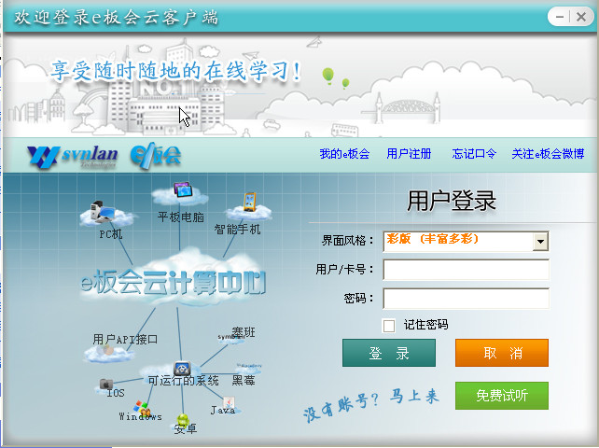
Task: Follow the 关注e板会微博 link
Action: (x=548, y=154)
